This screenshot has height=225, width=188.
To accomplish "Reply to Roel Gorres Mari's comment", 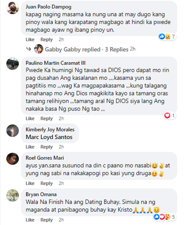I will click(x=47, y=183).
